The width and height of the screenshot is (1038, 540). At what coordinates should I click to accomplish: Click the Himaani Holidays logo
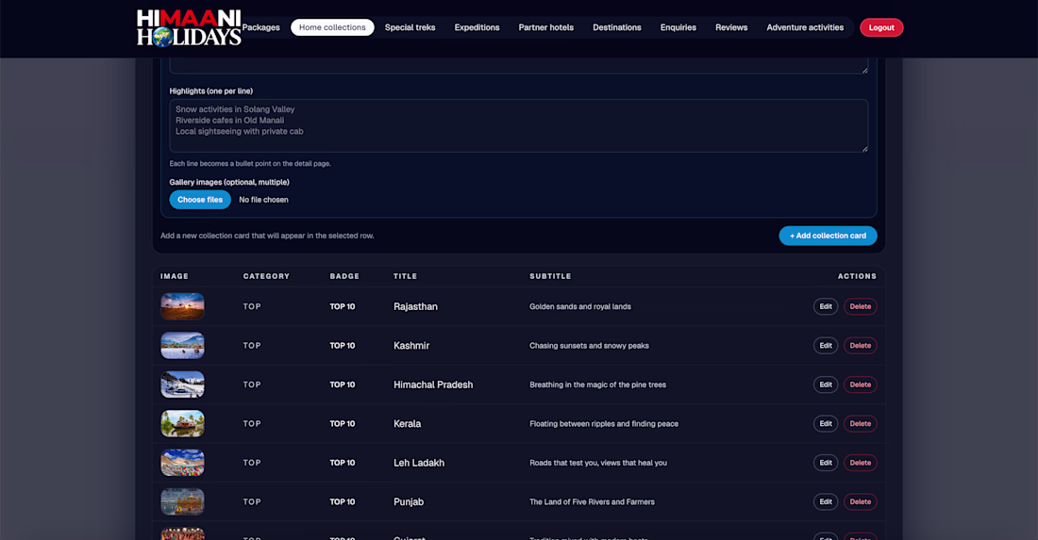pos(189,27)
